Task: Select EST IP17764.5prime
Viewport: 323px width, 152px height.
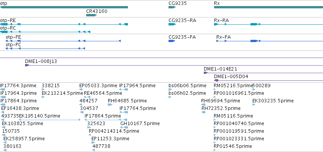Action: click(x=124, y=112)
